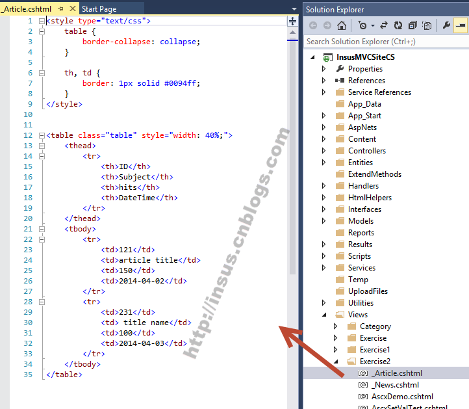Screen dimensions: 469x409
Task: Expand the References node
Action: coord(323,81)
